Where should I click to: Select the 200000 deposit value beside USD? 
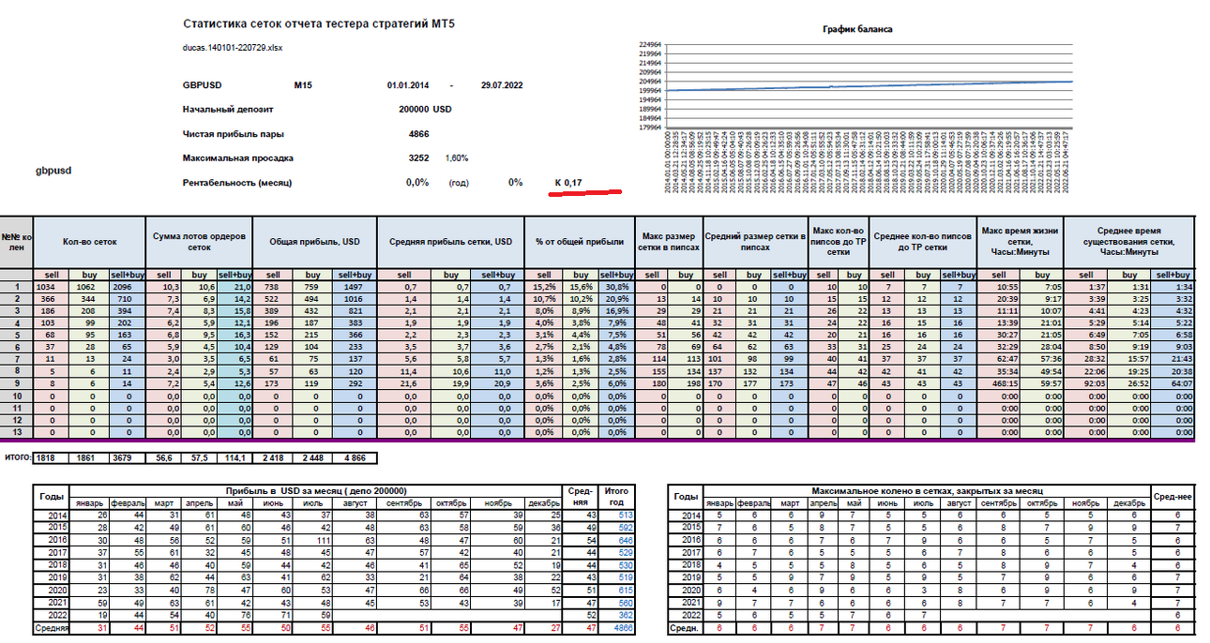(x=414, y=110)
